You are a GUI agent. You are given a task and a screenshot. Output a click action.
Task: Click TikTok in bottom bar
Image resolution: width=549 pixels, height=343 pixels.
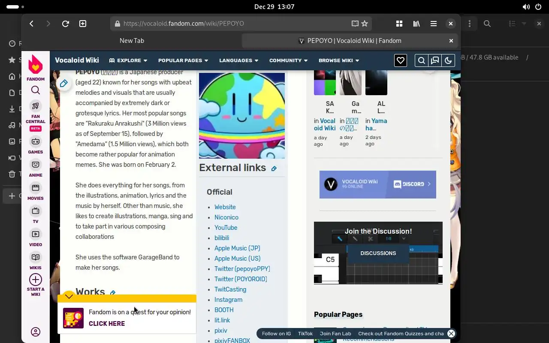point(305,334)
